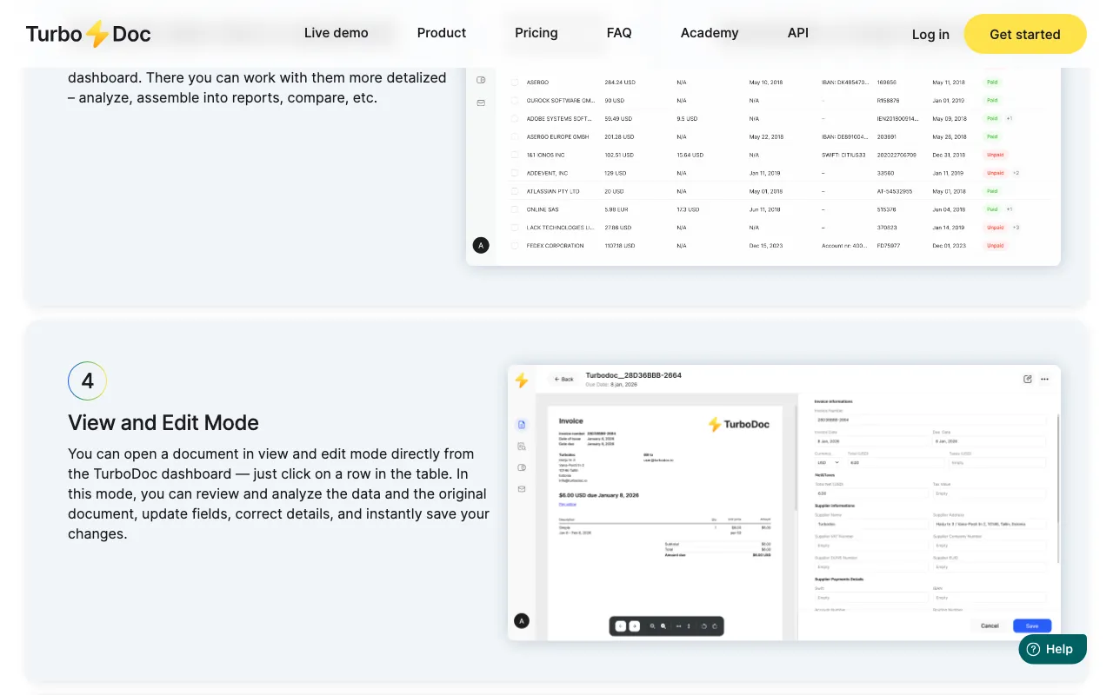Click the +3 badge in LACK TECHNOLOGIES row

(x=1016, y=228)
